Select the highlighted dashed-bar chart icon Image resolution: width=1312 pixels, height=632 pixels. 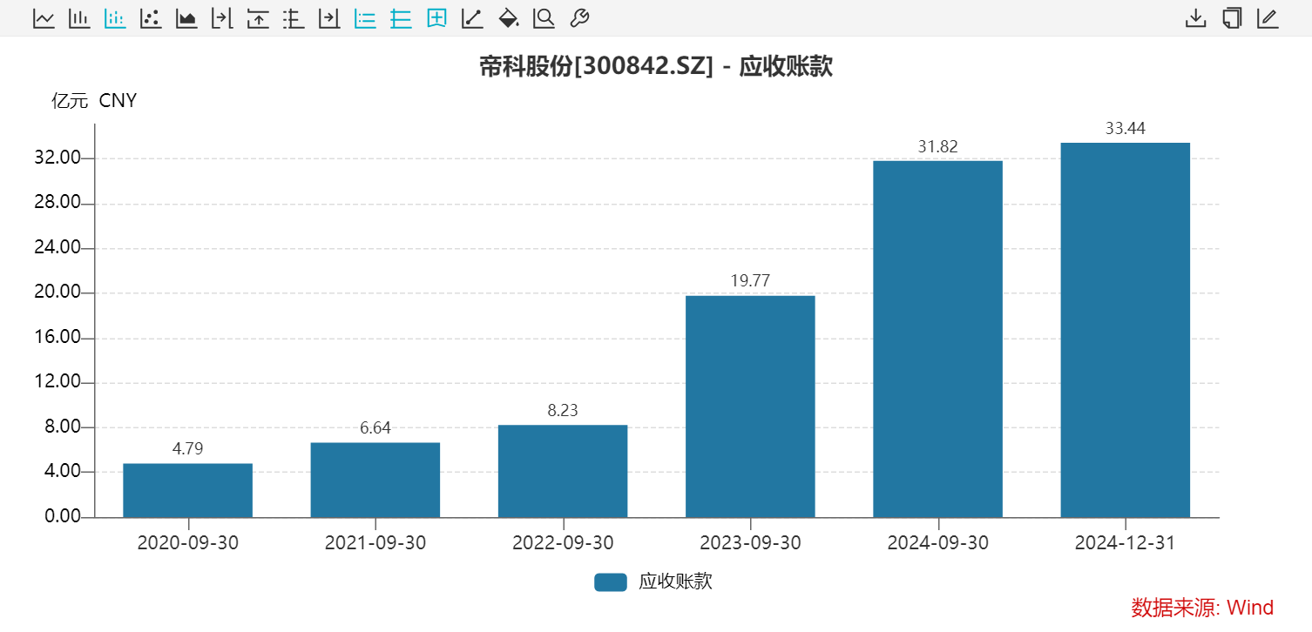(115, 18)
